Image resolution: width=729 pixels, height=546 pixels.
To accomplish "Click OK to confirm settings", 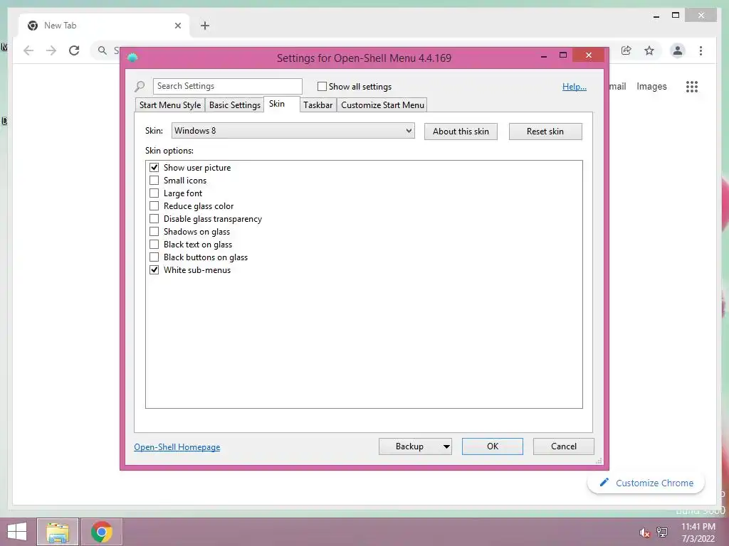I will (x=493, y=446).
